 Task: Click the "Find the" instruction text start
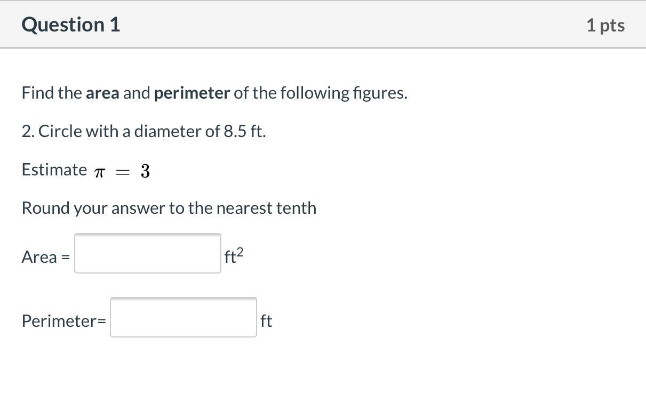click(52, 93)
